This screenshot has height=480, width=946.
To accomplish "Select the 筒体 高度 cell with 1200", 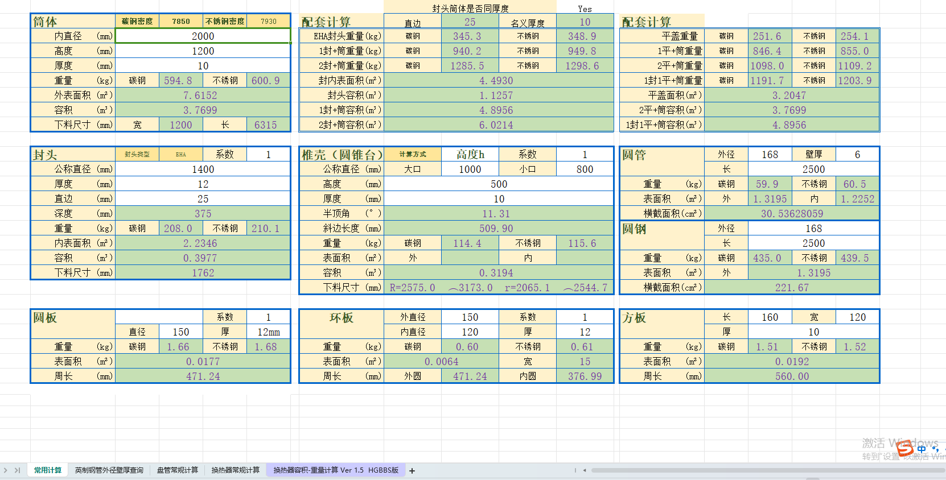I will click(203, 51).
